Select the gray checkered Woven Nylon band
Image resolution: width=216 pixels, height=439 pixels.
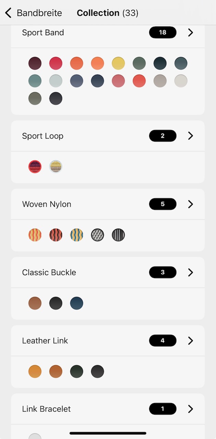[x=97, y=235]
